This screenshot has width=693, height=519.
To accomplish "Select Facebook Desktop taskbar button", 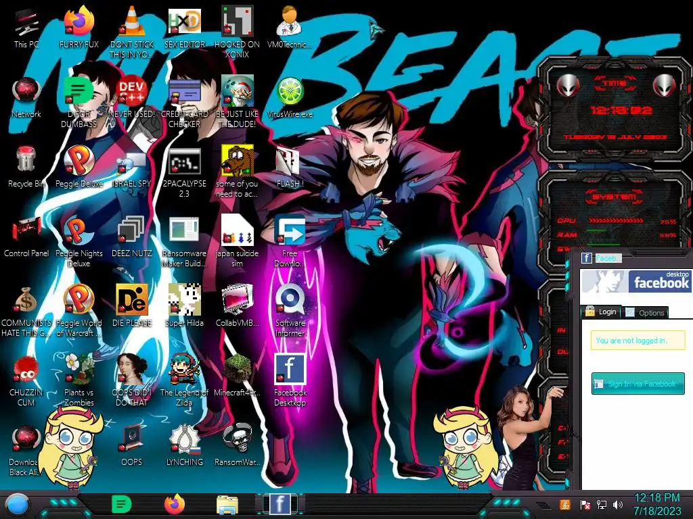I will [280, 504].
